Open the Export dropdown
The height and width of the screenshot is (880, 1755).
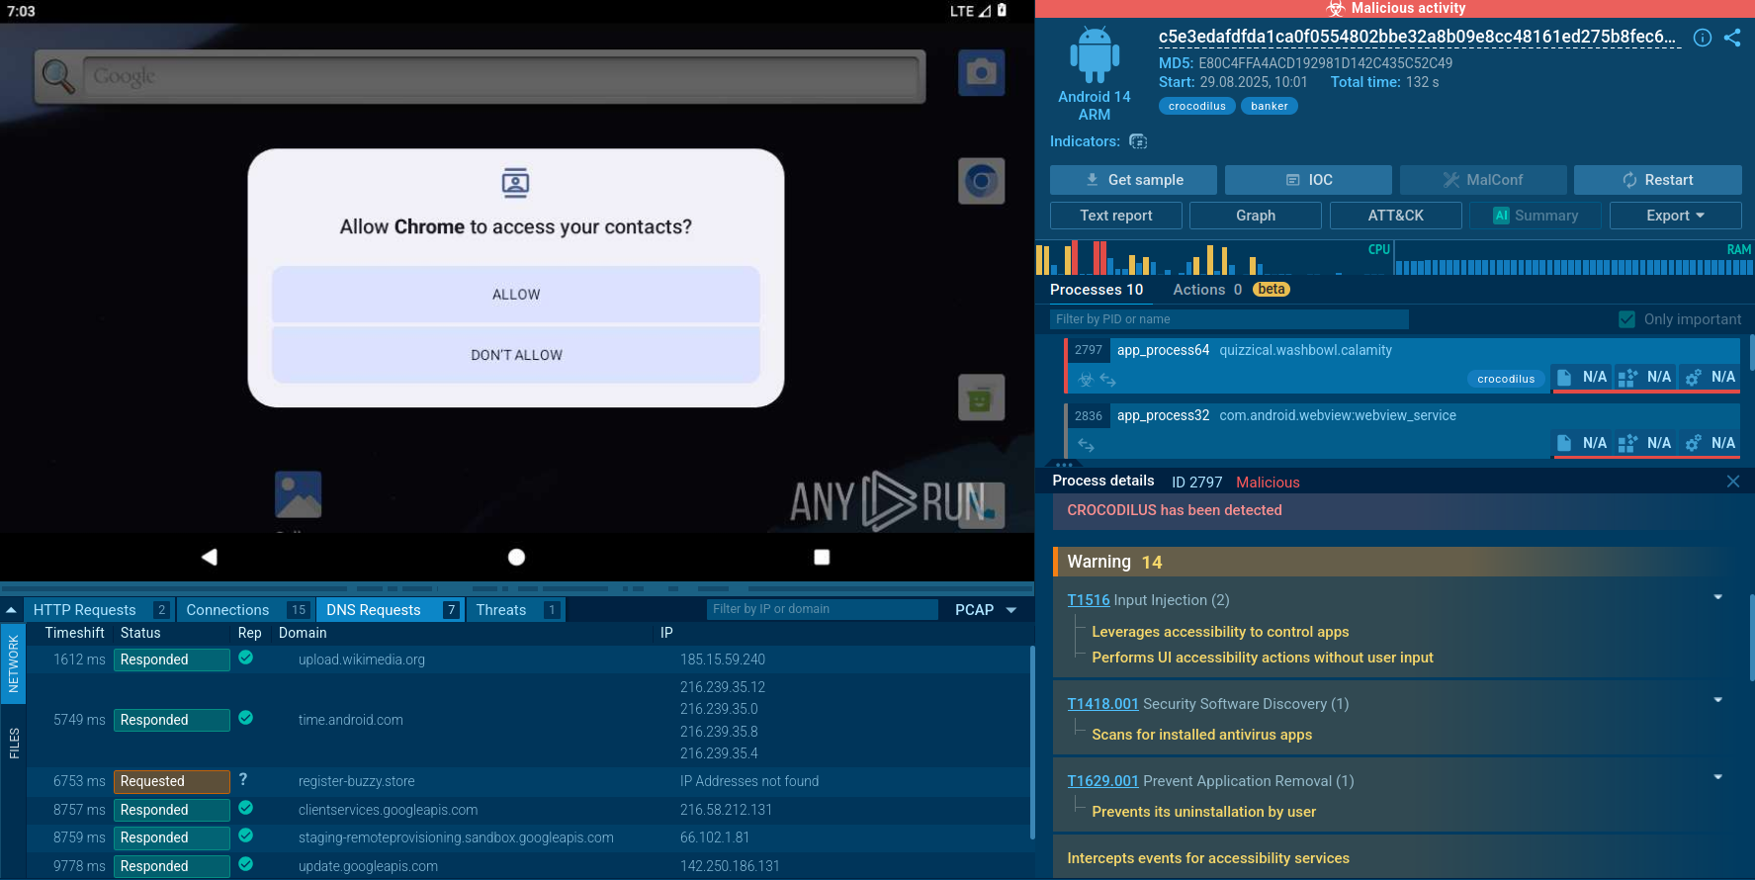point(1675,216)
